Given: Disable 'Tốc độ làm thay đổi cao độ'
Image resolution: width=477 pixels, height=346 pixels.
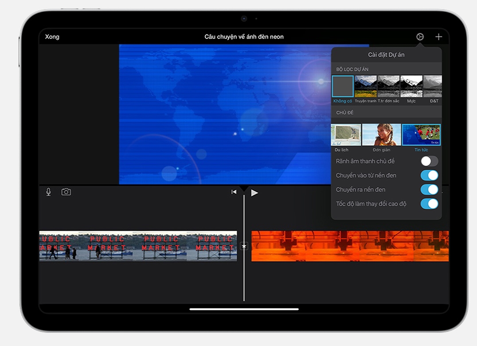Looking at the screenshot, I should tap(429, 204).
